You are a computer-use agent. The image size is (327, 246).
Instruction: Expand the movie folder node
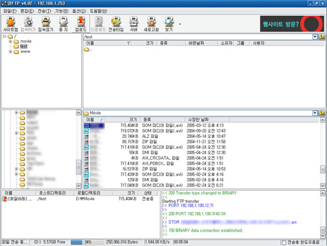pos(10,42)
